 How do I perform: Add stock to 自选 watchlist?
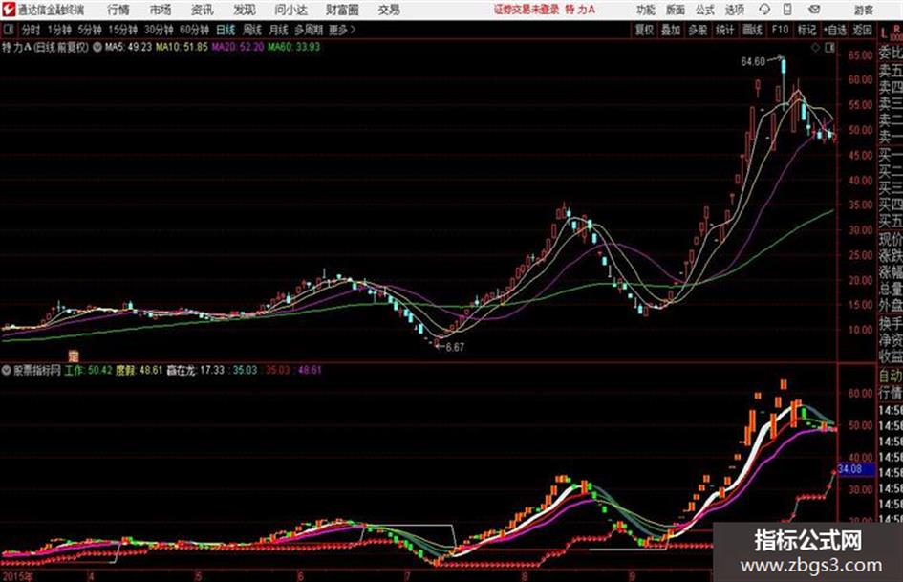(x=835, y=30)
